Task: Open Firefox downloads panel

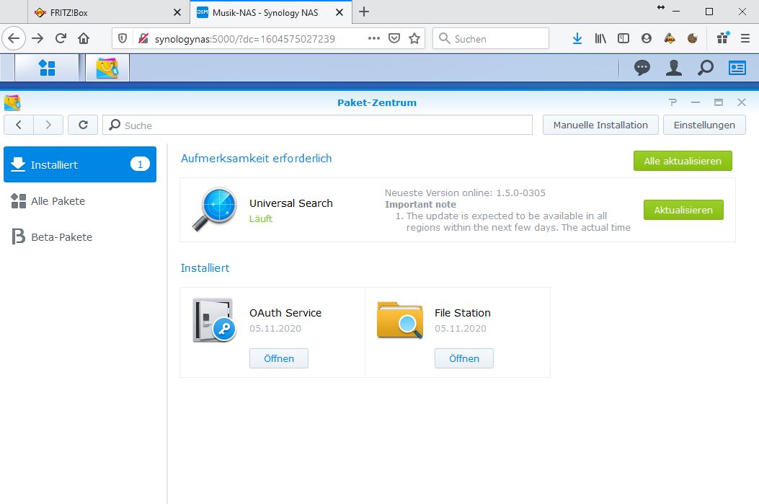Action: pyautogui.click(x=577, y=39)
